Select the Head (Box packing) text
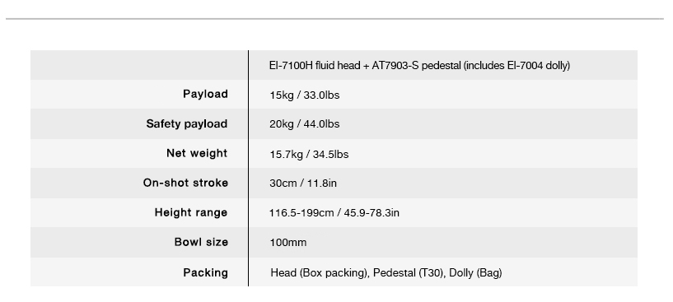 pos(319,273)
